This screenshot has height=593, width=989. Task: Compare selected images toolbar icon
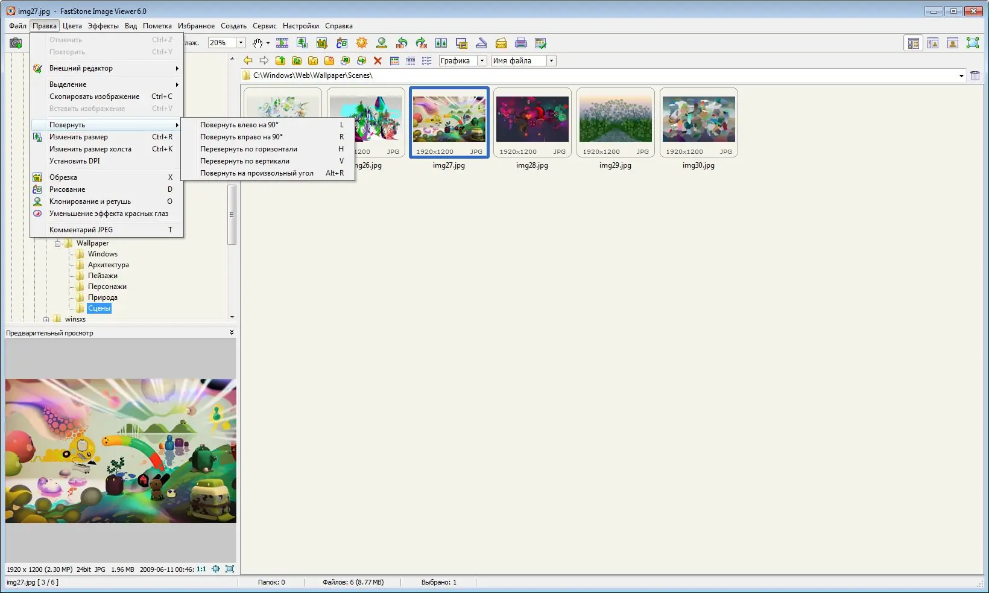click(x=441, y=43)
